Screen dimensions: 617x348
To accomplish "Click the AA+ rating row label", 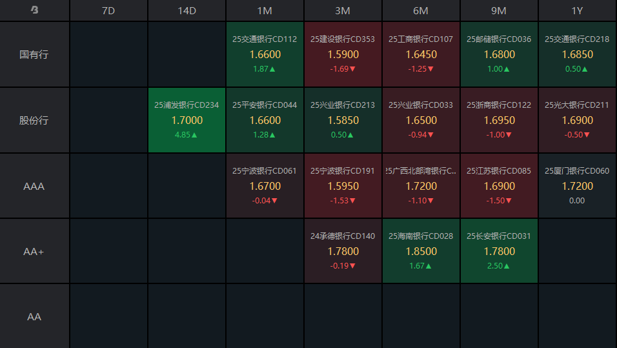I will click(34, 251).
